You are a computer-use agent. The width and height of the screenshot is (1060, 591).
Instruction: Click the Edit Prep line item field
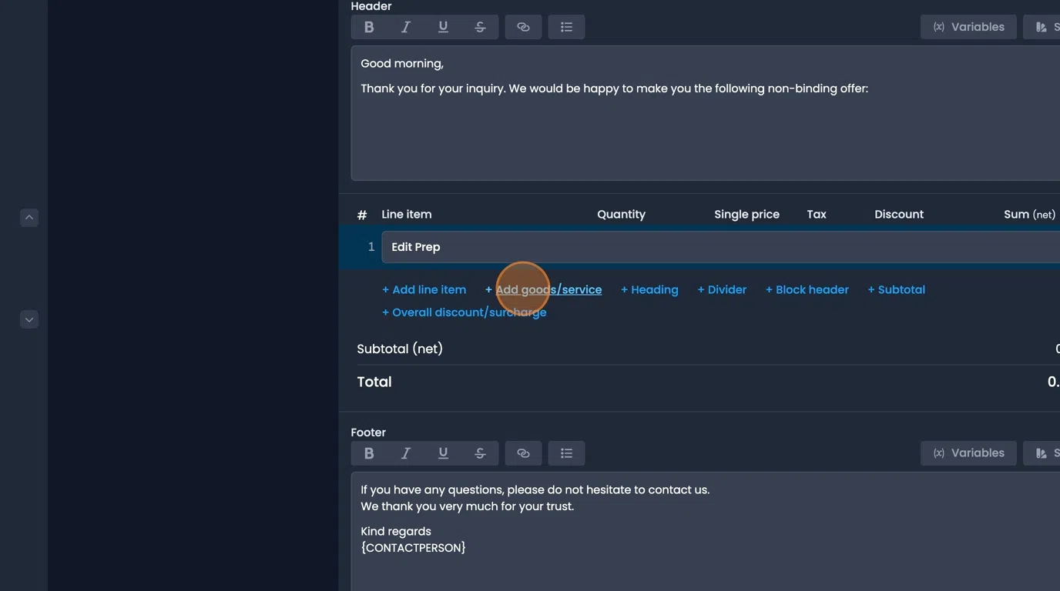pyautogui.click(x=539, y=246)
